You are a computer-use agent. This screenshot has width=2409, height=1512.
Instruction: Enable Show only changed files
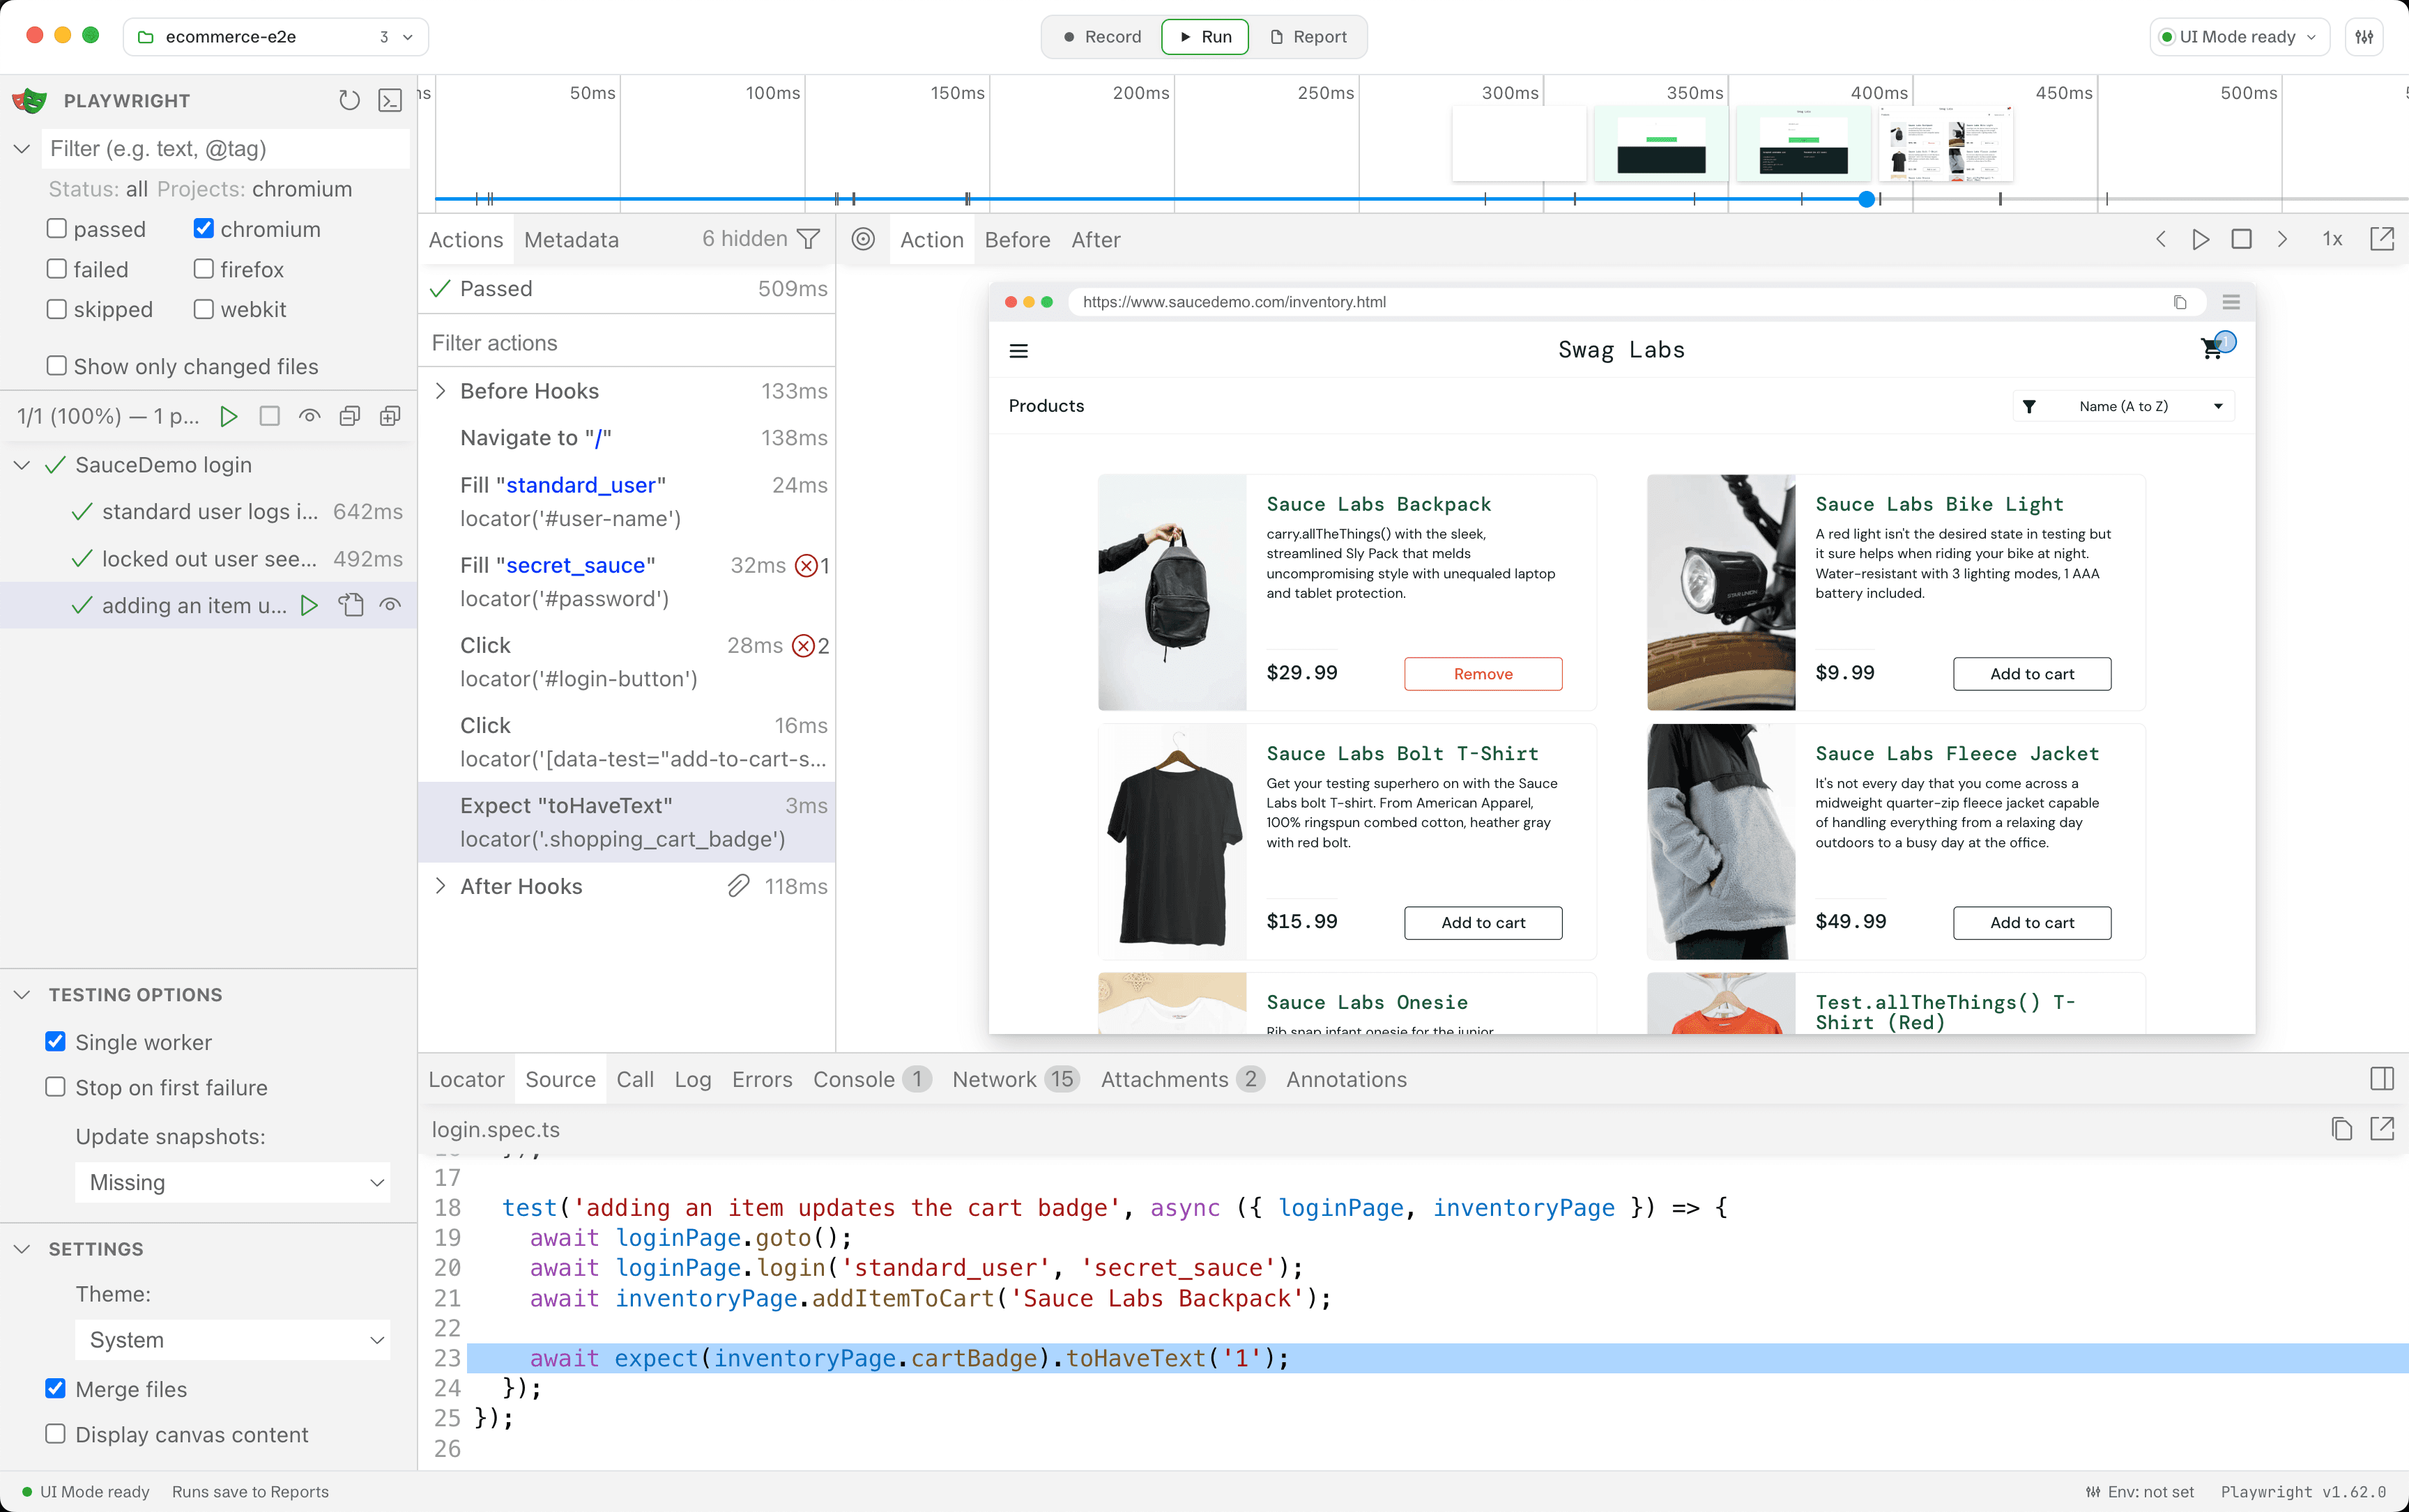pyautogui.click(x=57, y=366)
